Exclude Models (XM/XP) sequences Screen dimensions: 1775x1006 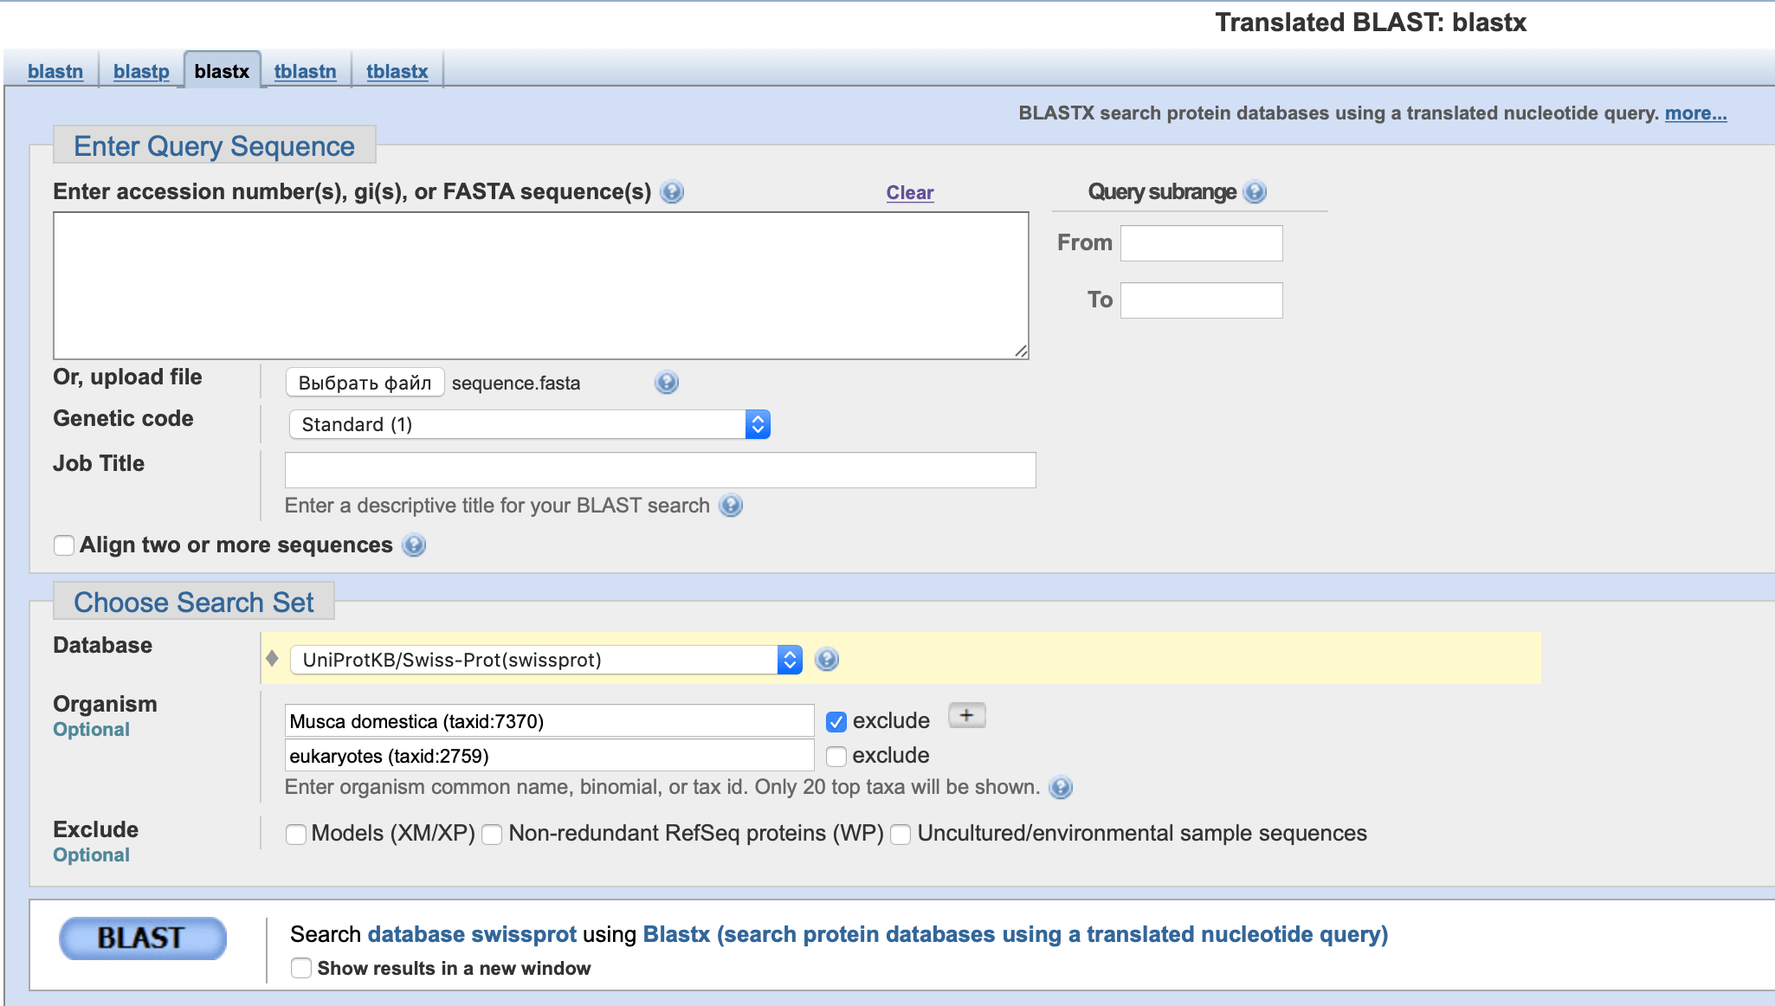[x=296, y=834]
